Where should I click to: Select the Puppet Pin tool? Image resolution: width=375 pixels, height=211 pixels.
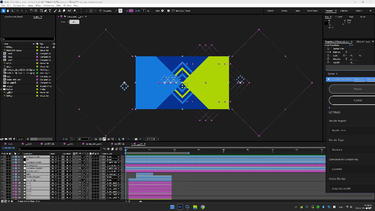coord(75,11)
